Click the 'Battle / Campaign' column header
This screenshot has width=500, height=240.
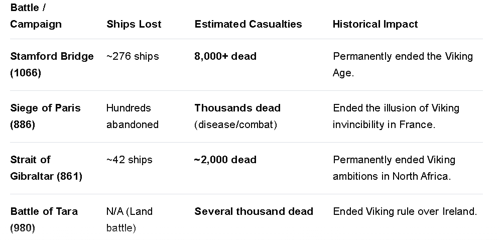[36, 16]
